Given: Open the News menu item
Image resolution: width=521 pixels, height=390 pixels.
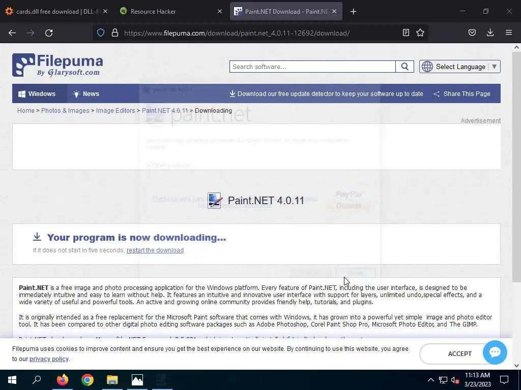Looking at the screenshot, I should pos(86,93).
